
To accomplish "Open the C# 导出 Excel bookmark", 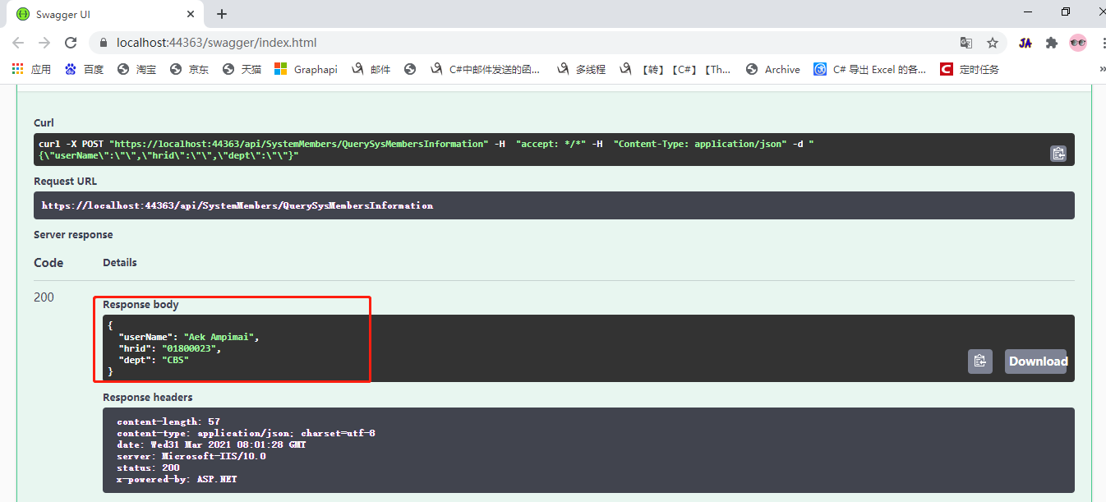I will pos(870,69).
